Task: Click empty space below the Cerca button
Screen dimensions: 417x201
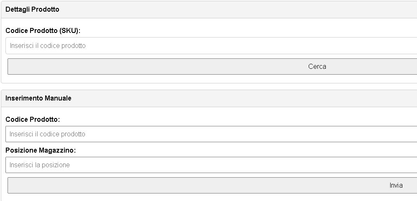Action: point(209,79)
